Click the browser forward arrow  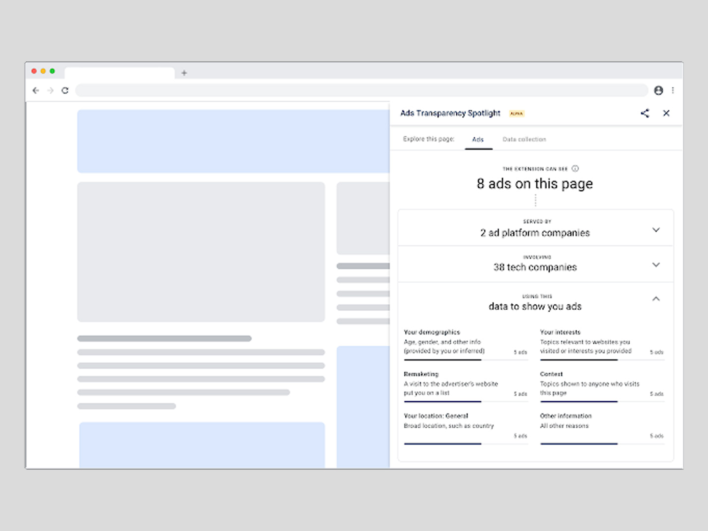50,90
